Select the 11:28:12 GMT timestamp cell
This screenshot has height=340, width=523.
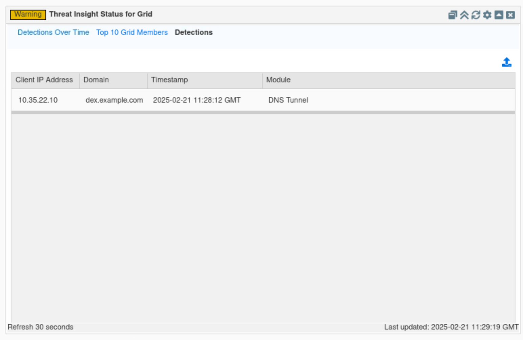[196, 100]
